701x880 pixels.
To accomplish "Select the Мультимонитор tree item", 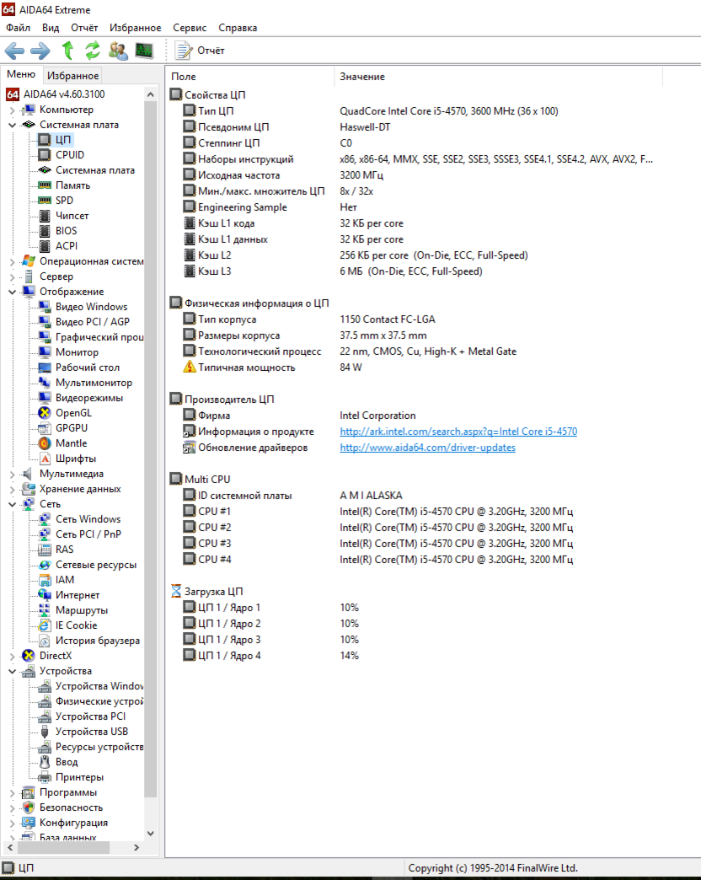I will (94, 382).
